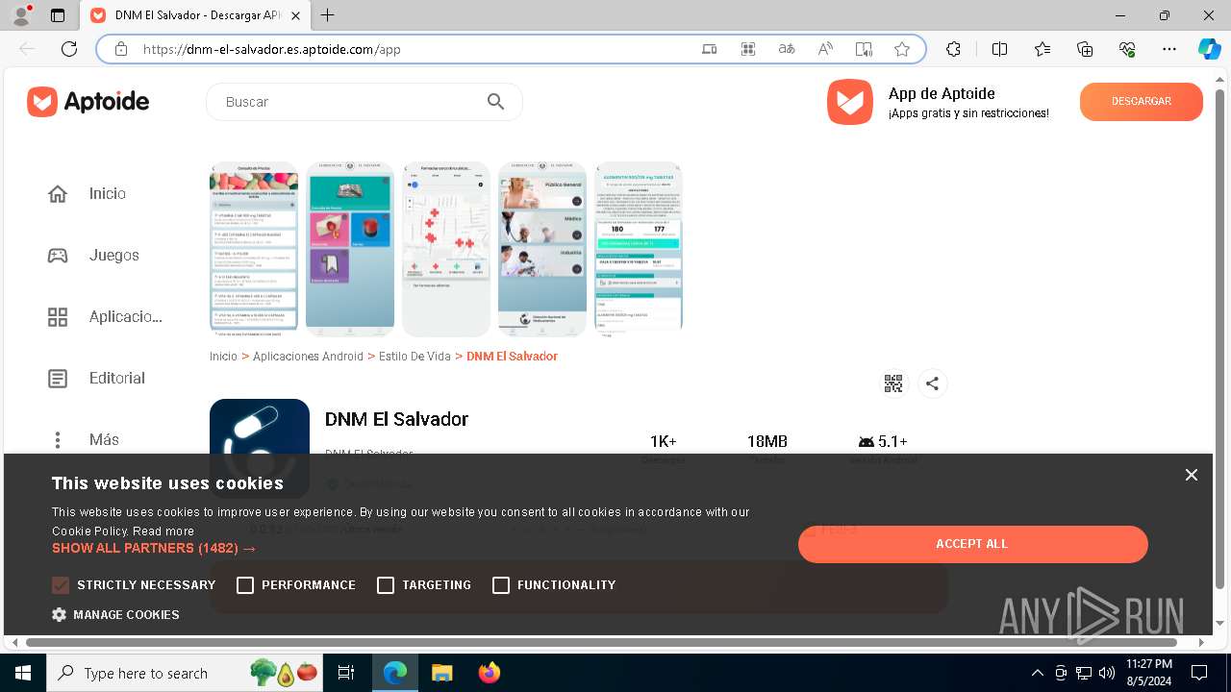Open Copilot sidebar icon
This screenshot has height=692, width=1231.
pyautogui.click(x=1209, y=49)
